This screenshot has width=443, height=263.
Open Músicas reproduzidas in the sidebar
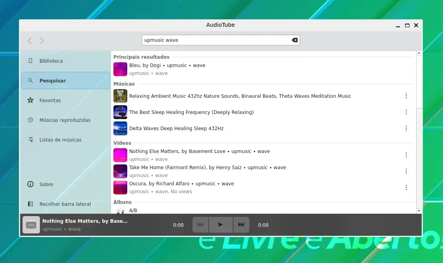click(66, 120)
